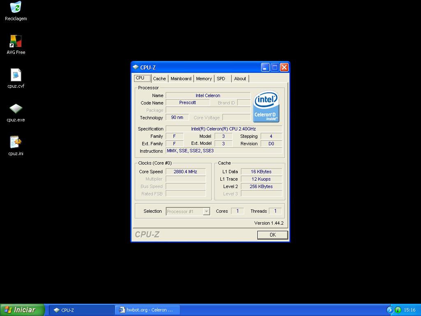Open the Iniciar start menu
Screen dimensions: 421x316
(x=22, y=310)
